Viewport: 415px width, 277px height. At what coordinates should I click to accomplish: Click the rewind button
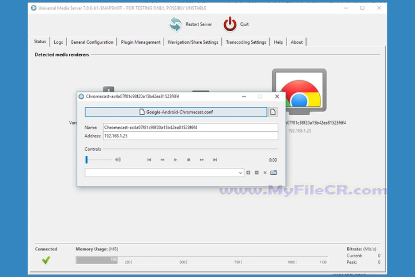point(162,160)
